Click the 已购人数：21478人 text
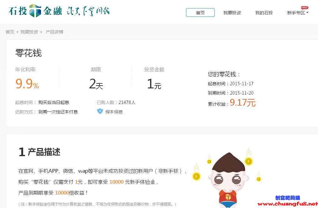Screen dimensions: 318x208 [116, 102]
